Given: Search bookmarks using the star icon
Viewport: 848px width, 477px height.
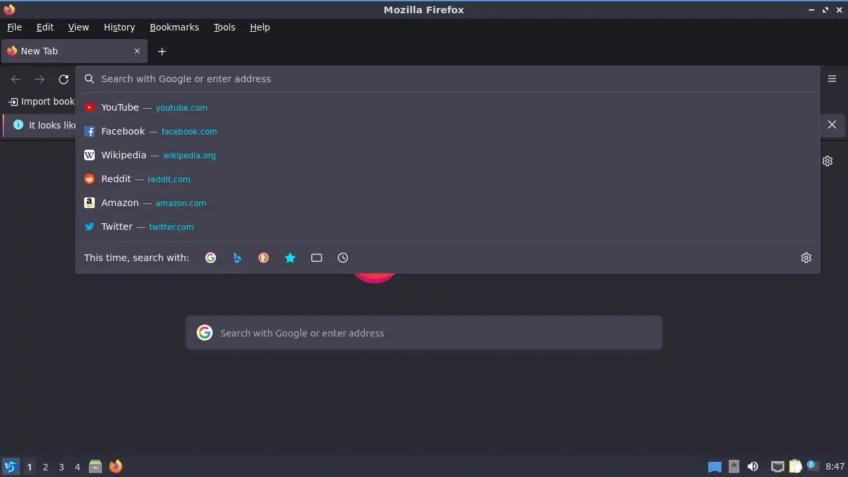Looking at the screenshot, I should pos(290,258).
